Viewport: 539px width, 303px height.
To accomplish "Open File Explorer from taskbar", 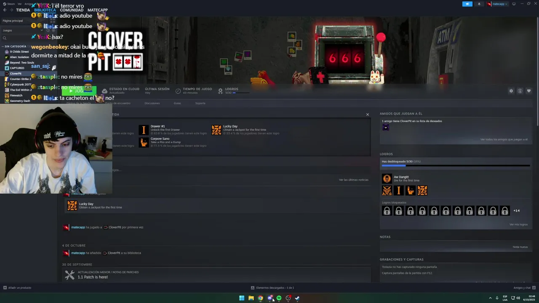I will pos(251,298).
